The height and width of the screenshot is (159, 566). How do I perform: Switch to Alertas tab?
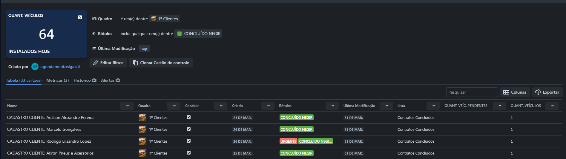pos(111,80)
